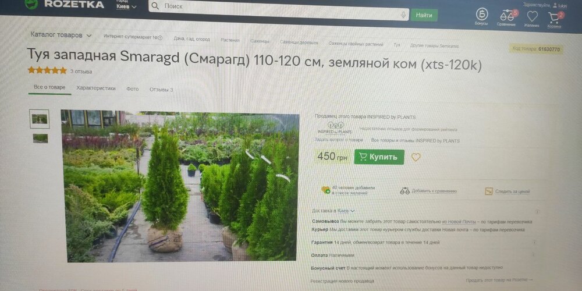Switch to the Характеристики tab
The width and height of the screenshot is (582, 291).
[96, 88]
